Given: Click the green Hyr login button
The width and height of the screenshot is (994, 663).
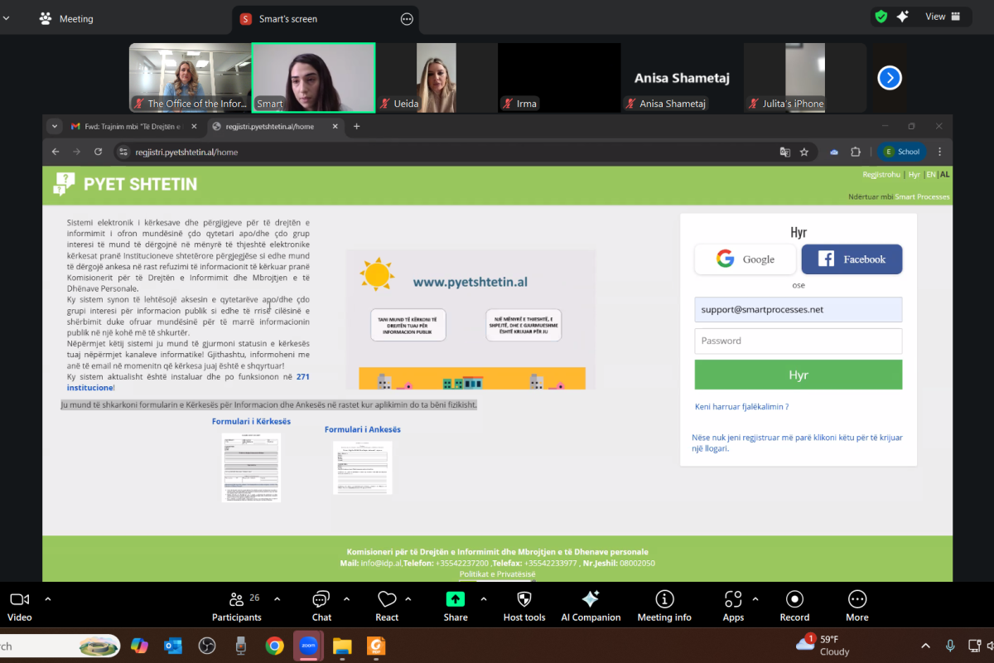Looking at the screenshot, I should (x=798, y=375).
